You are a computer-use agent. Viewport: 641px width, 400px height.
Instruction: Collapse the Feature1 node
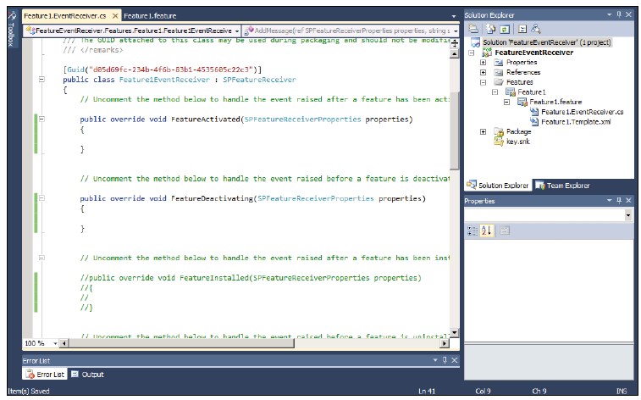click(x=495, y=92)
